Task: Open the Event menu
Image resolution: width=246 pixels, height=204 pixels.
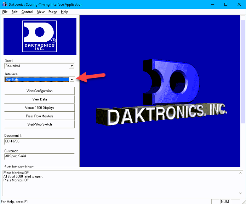Action: 53,12
